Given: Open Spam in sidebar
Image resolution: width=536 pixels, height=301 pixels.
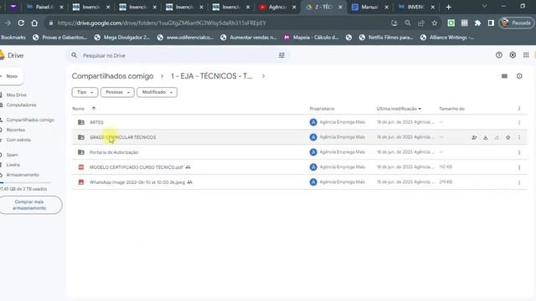Looking at the screenshot, I should pyautogui.click(x=12, y=155).
